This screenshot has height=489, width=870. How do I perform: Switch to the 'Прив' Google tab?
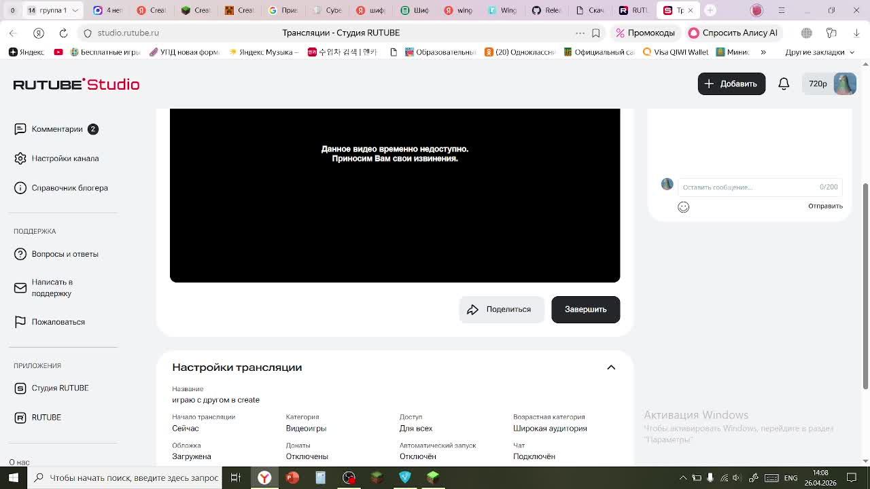pyautogui.click(x=283, y=10)
